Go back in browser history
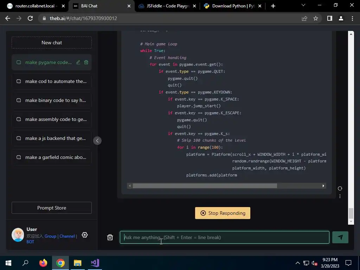The width and height of the screenshot is (360, 270). pos(8,18)
